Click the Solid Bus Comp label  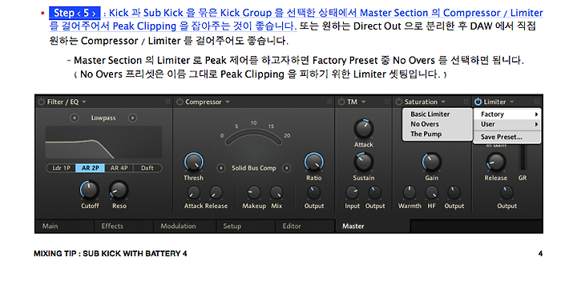pos(253,168)
